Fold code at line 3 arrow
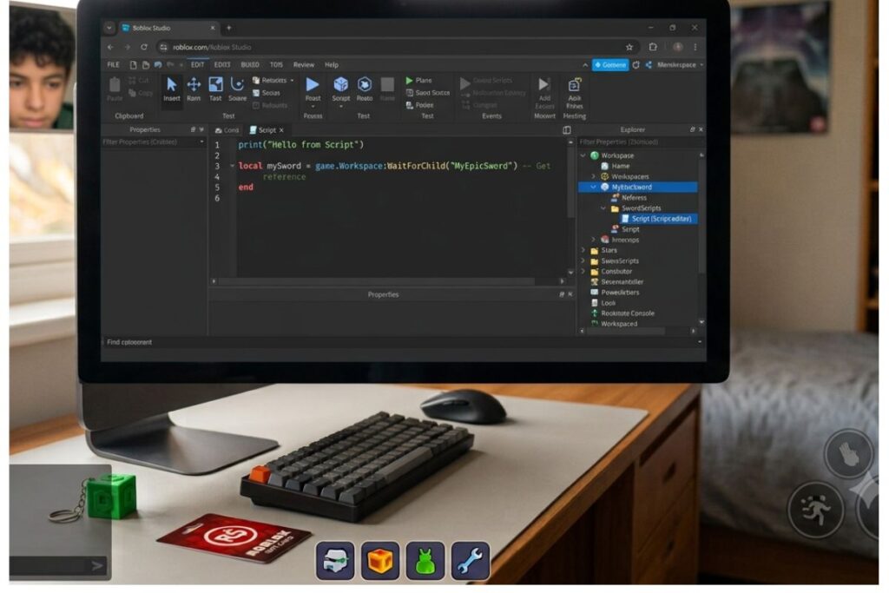The height and width of the screenshot is (593, 889). [x=232, y=166]
